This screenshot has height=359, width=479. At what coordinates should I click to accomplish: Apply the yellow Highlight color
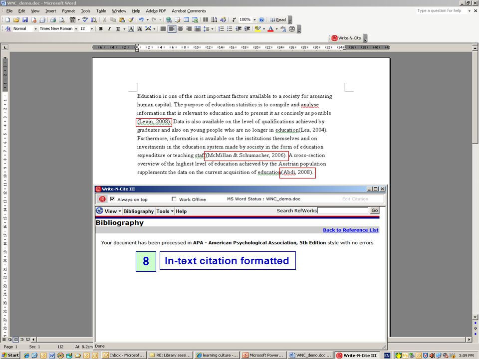click(257, 29)
